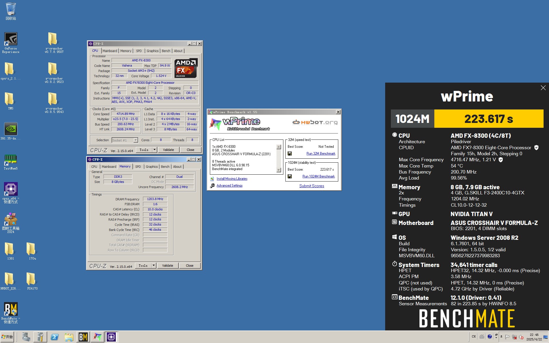Screen dimensions: 549x343
Task: Switch to CPU tab in lower CPU-Z
Action: [x=94, y=167]
